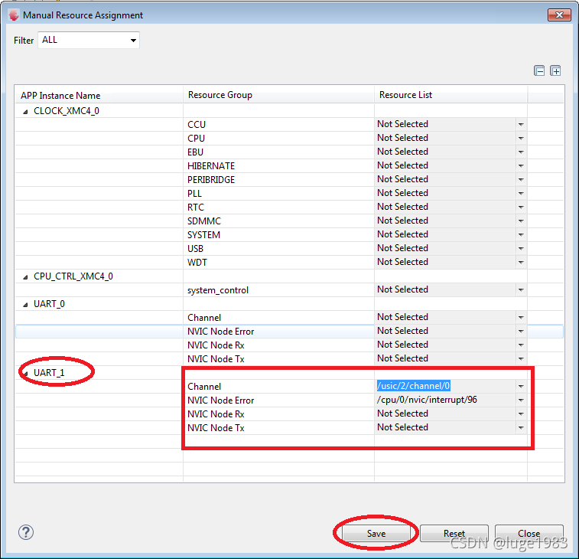579x559 pixels.
Task: Select the PLL resource group cell
Action: point(278,194)
